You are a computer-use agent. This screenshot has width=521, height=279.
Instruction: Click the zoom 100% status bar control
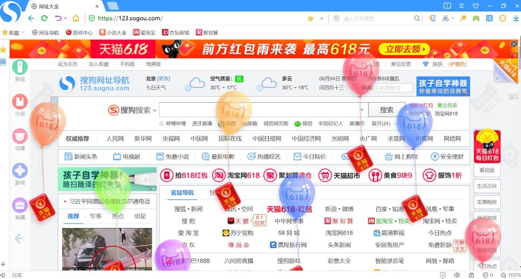pyautogui.click(x=510, y=275)
